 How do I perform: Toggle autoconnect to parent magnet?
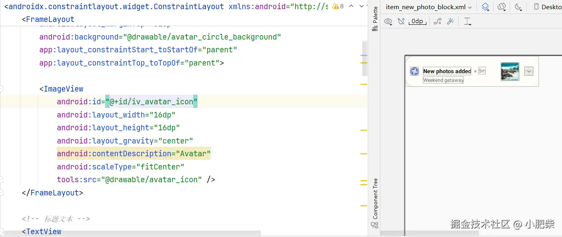click(x=401, y=21)
